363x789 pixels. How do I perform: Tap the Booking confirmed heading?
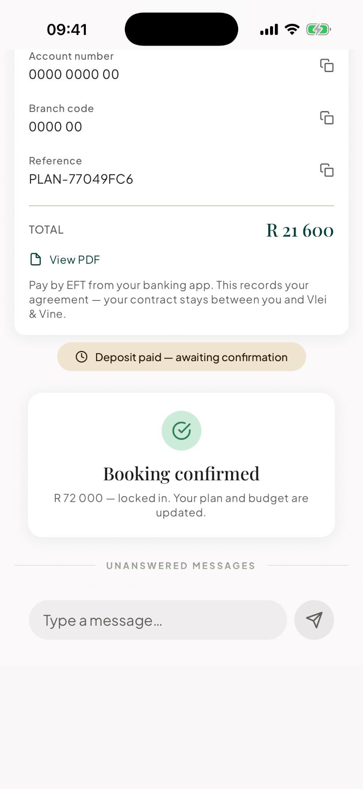181,473
